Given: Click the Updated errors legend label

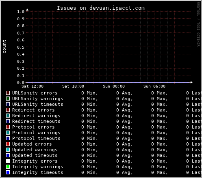Looking at the screenshot, I should [x=32, y=144].
